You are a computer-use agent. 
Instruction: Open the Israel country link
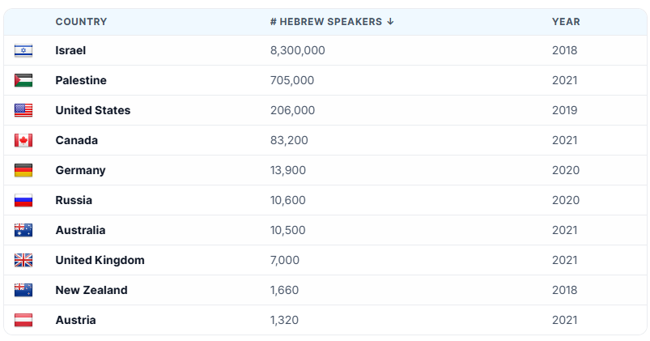tap(70, 50)
